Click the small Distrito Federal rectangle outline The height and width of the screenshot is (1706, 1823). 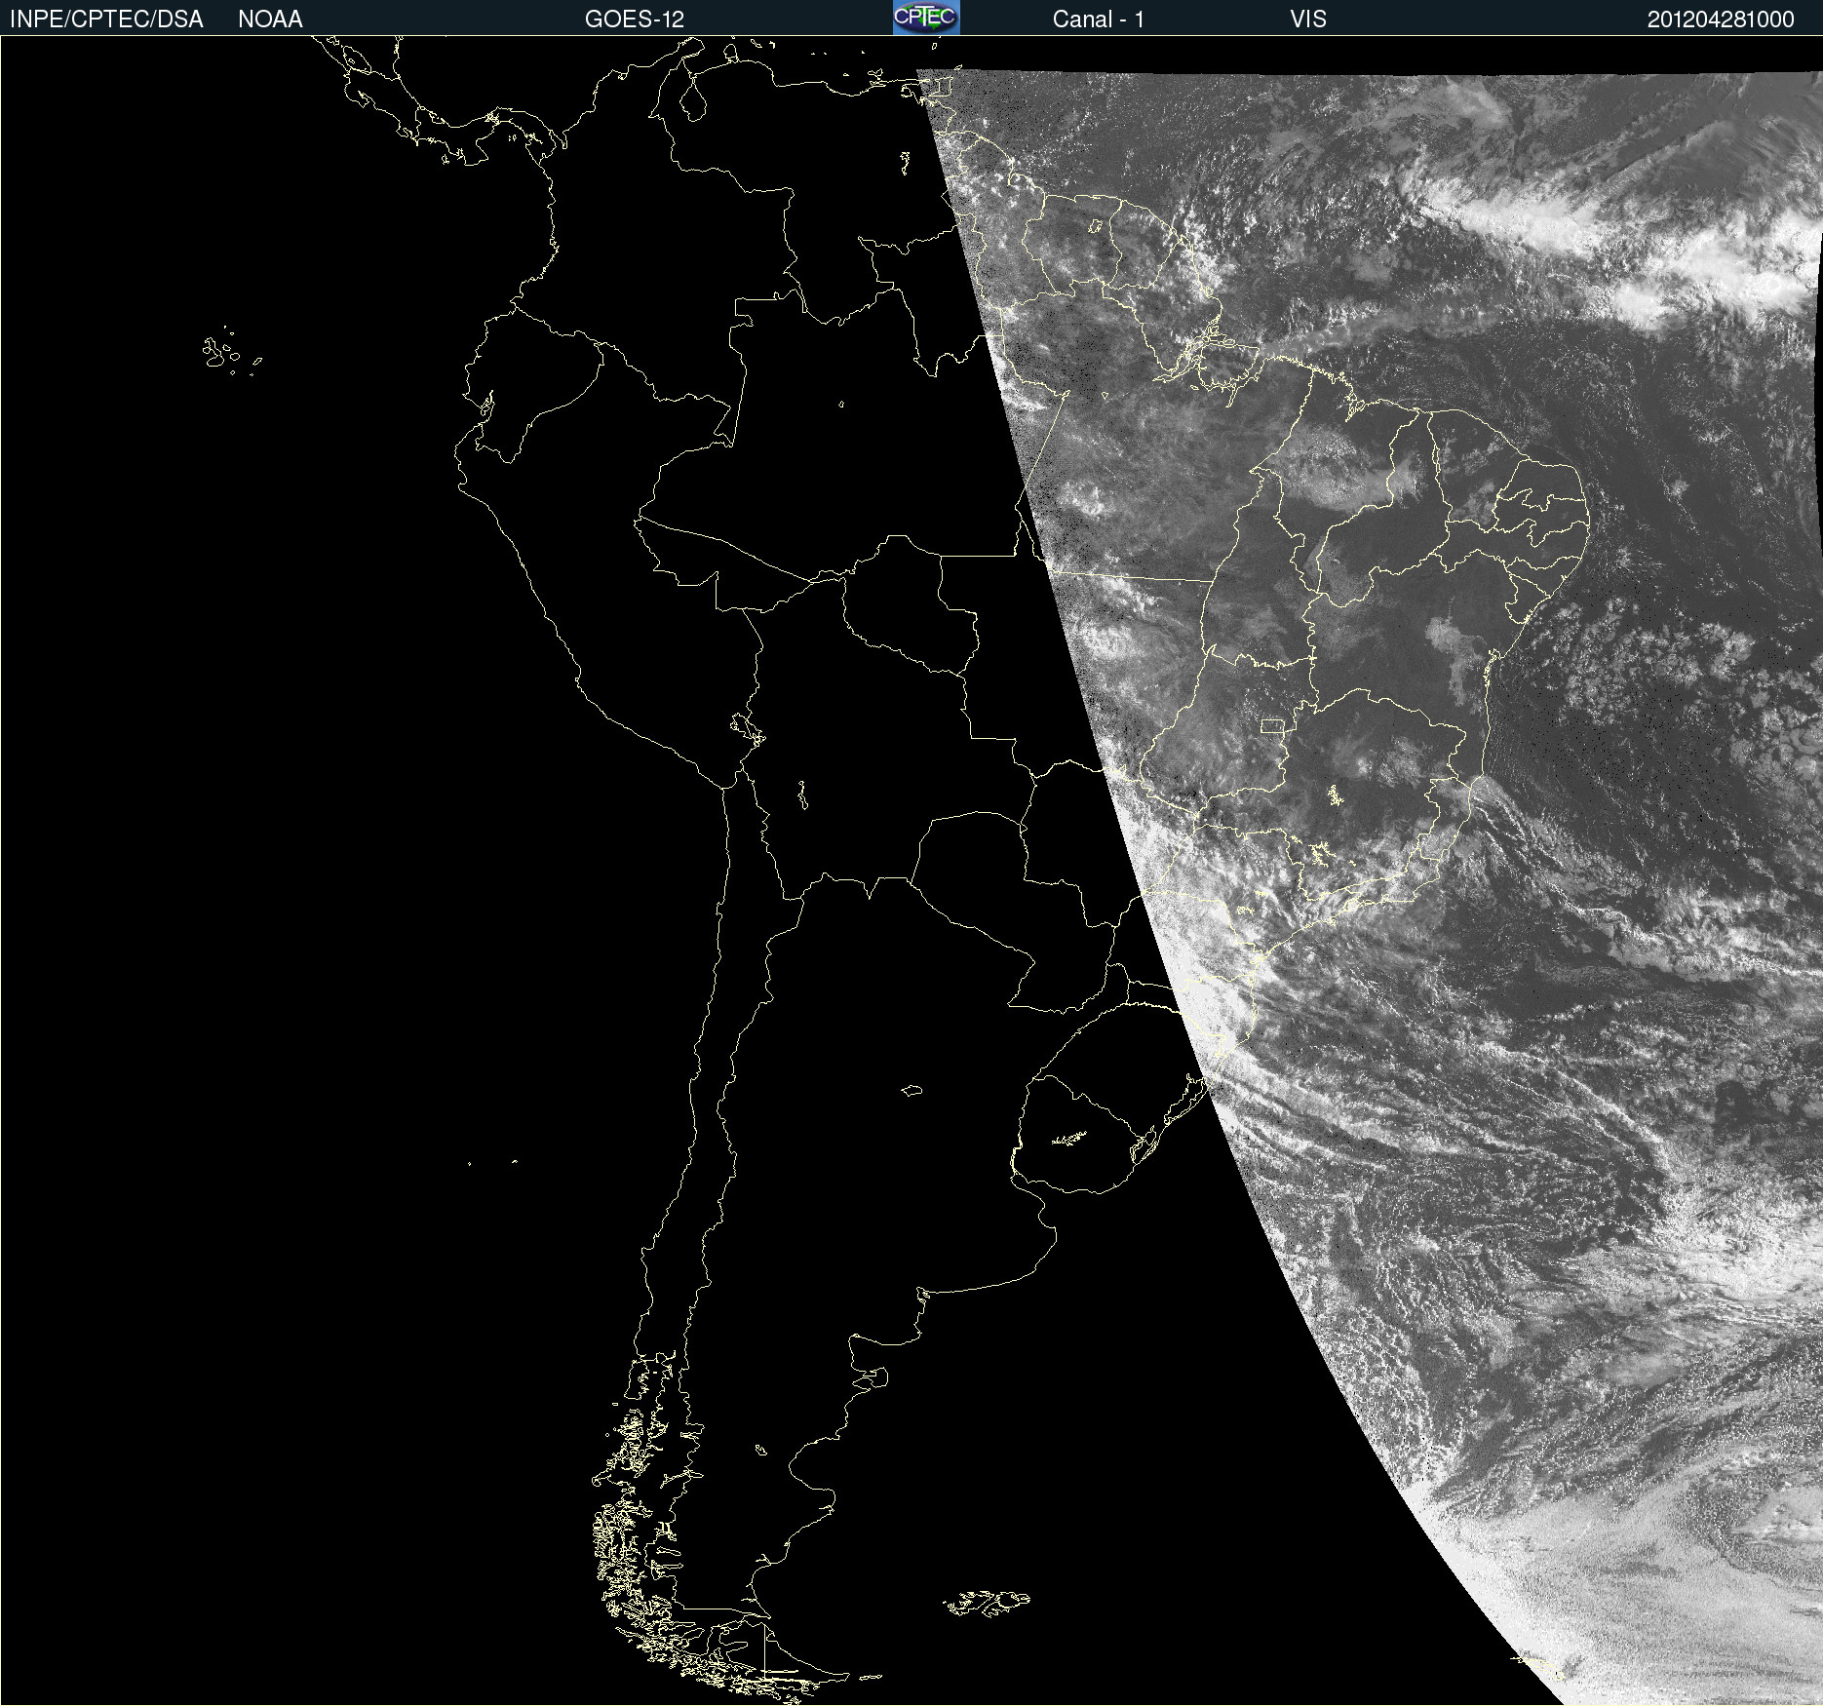coord(1272,725)
